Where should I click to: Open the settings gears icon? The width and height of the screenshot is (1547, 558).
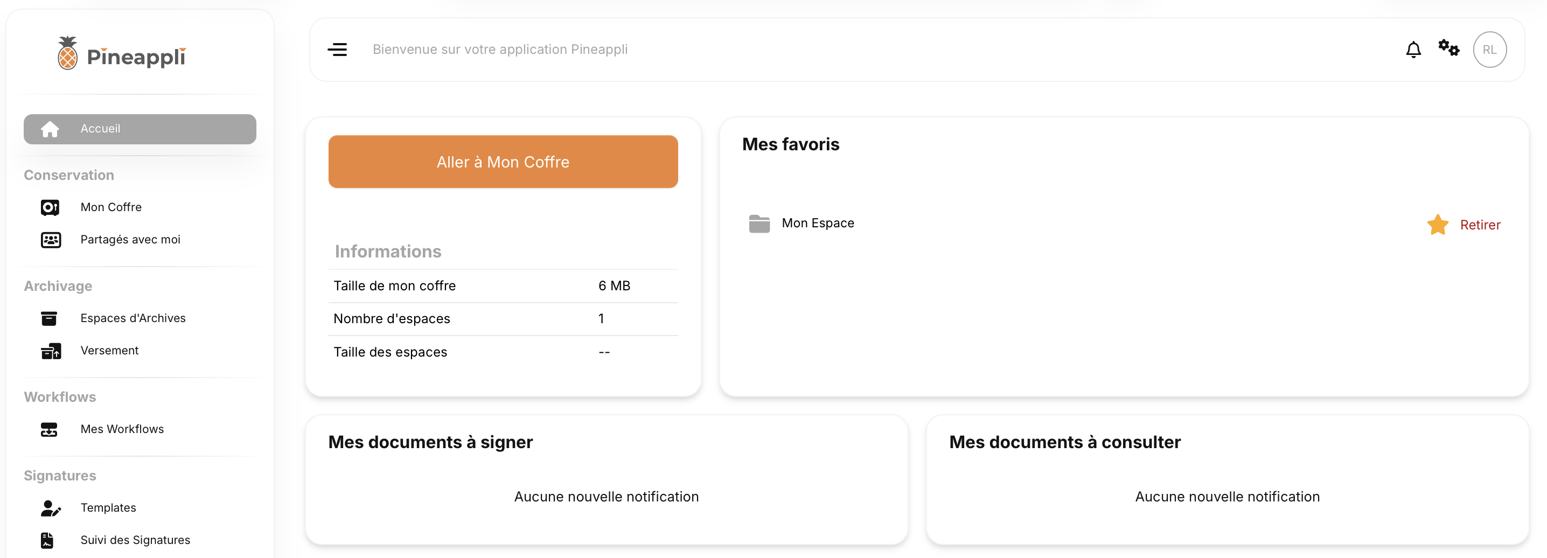click(1449, 49)
